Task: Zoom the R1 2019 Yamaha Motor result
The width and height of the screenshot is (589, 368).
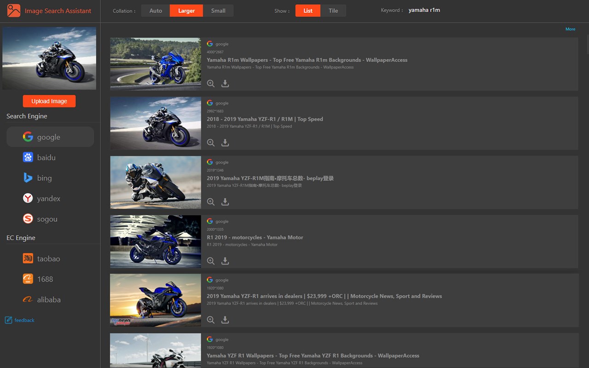Action: pos(211,261)
